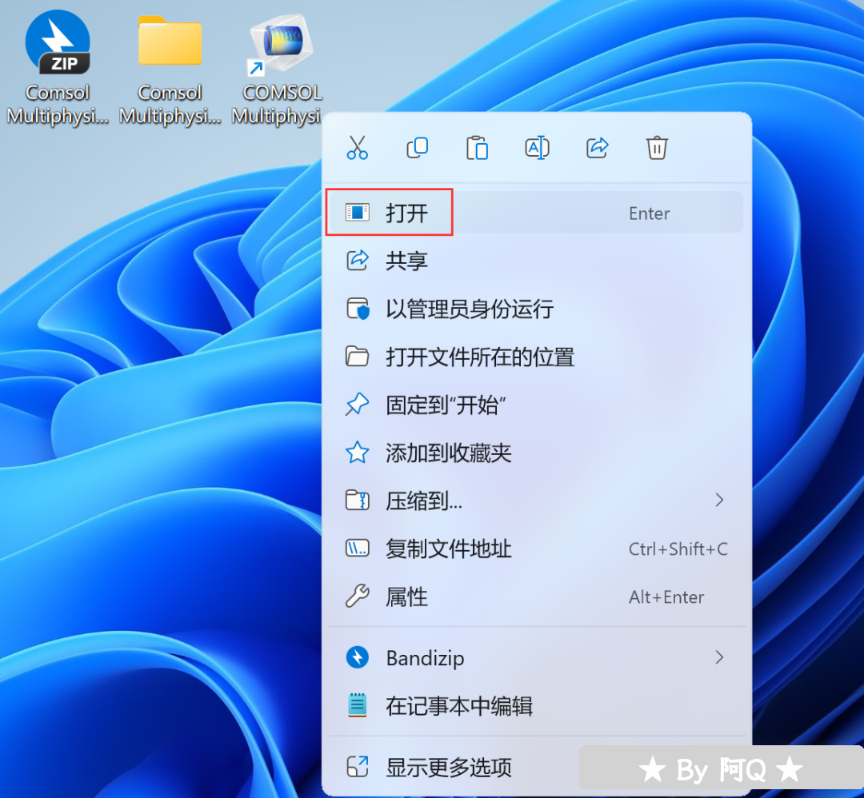Click the Cut scissors icon in context menu

(x=357, y=148)
